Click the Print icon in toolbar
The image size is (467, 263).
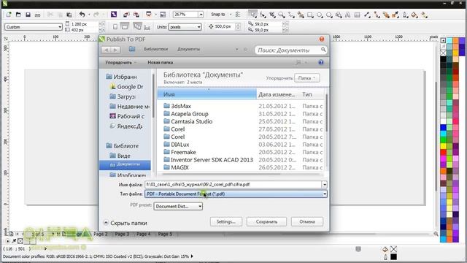pos(37,15)
